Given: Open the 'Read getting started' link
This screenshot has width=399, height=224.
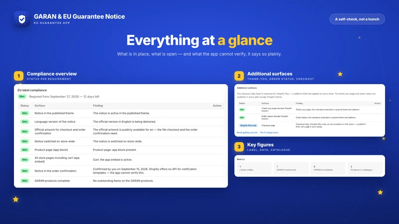Looking at the screenshot, I should click(x=247, y=132).
